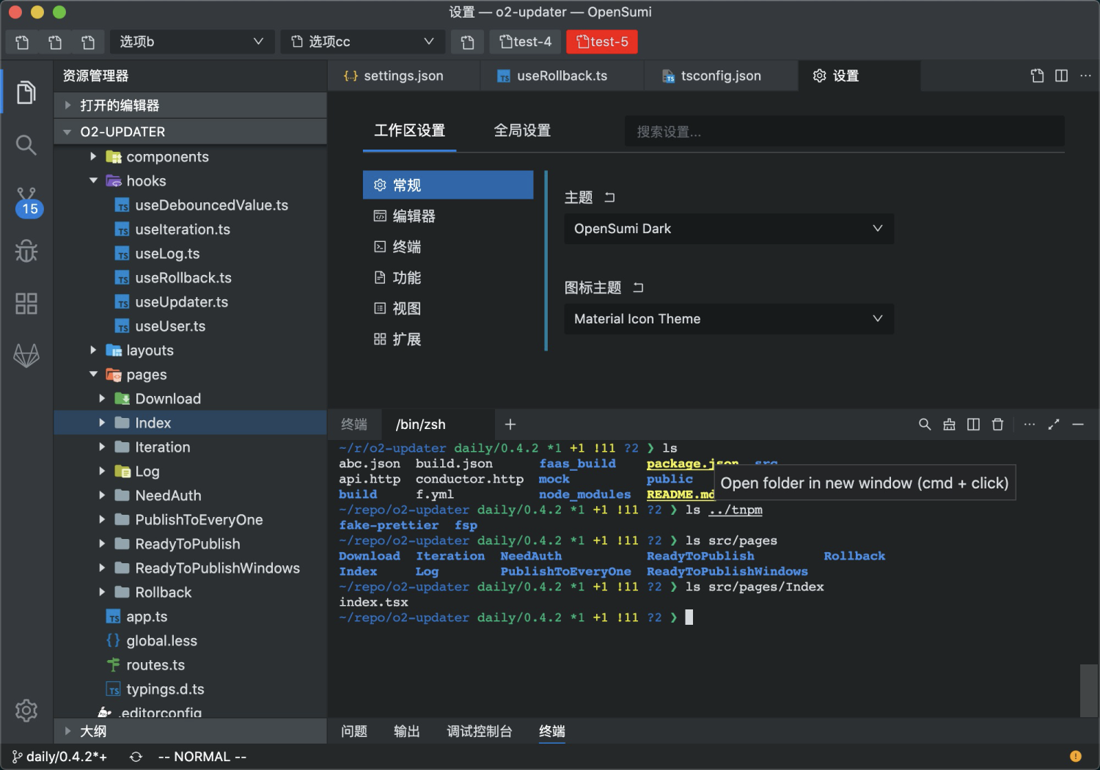Switch to the tsconfig.json tab
Image resolution: width=1100 pixels, height=770 pixels.
tap(721, 76)
